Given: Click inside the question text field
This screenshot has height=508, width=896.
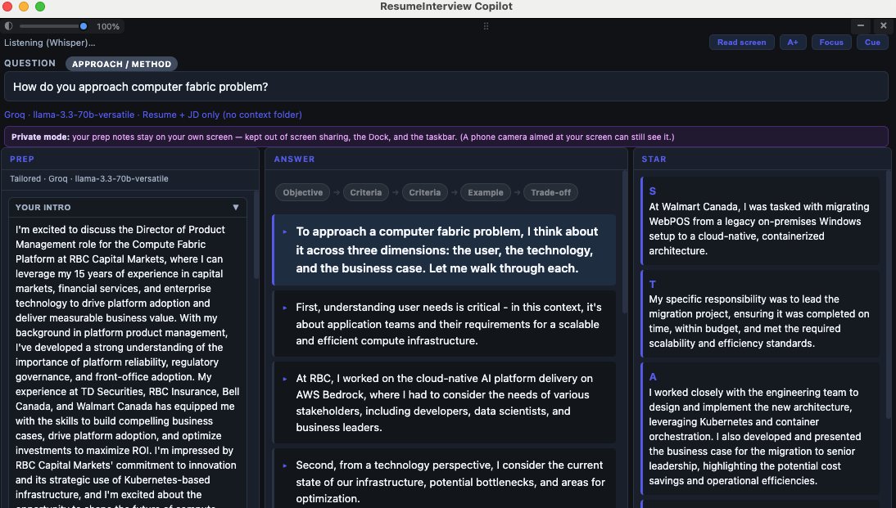Looking at the screenshot, I should coord(446,87).
